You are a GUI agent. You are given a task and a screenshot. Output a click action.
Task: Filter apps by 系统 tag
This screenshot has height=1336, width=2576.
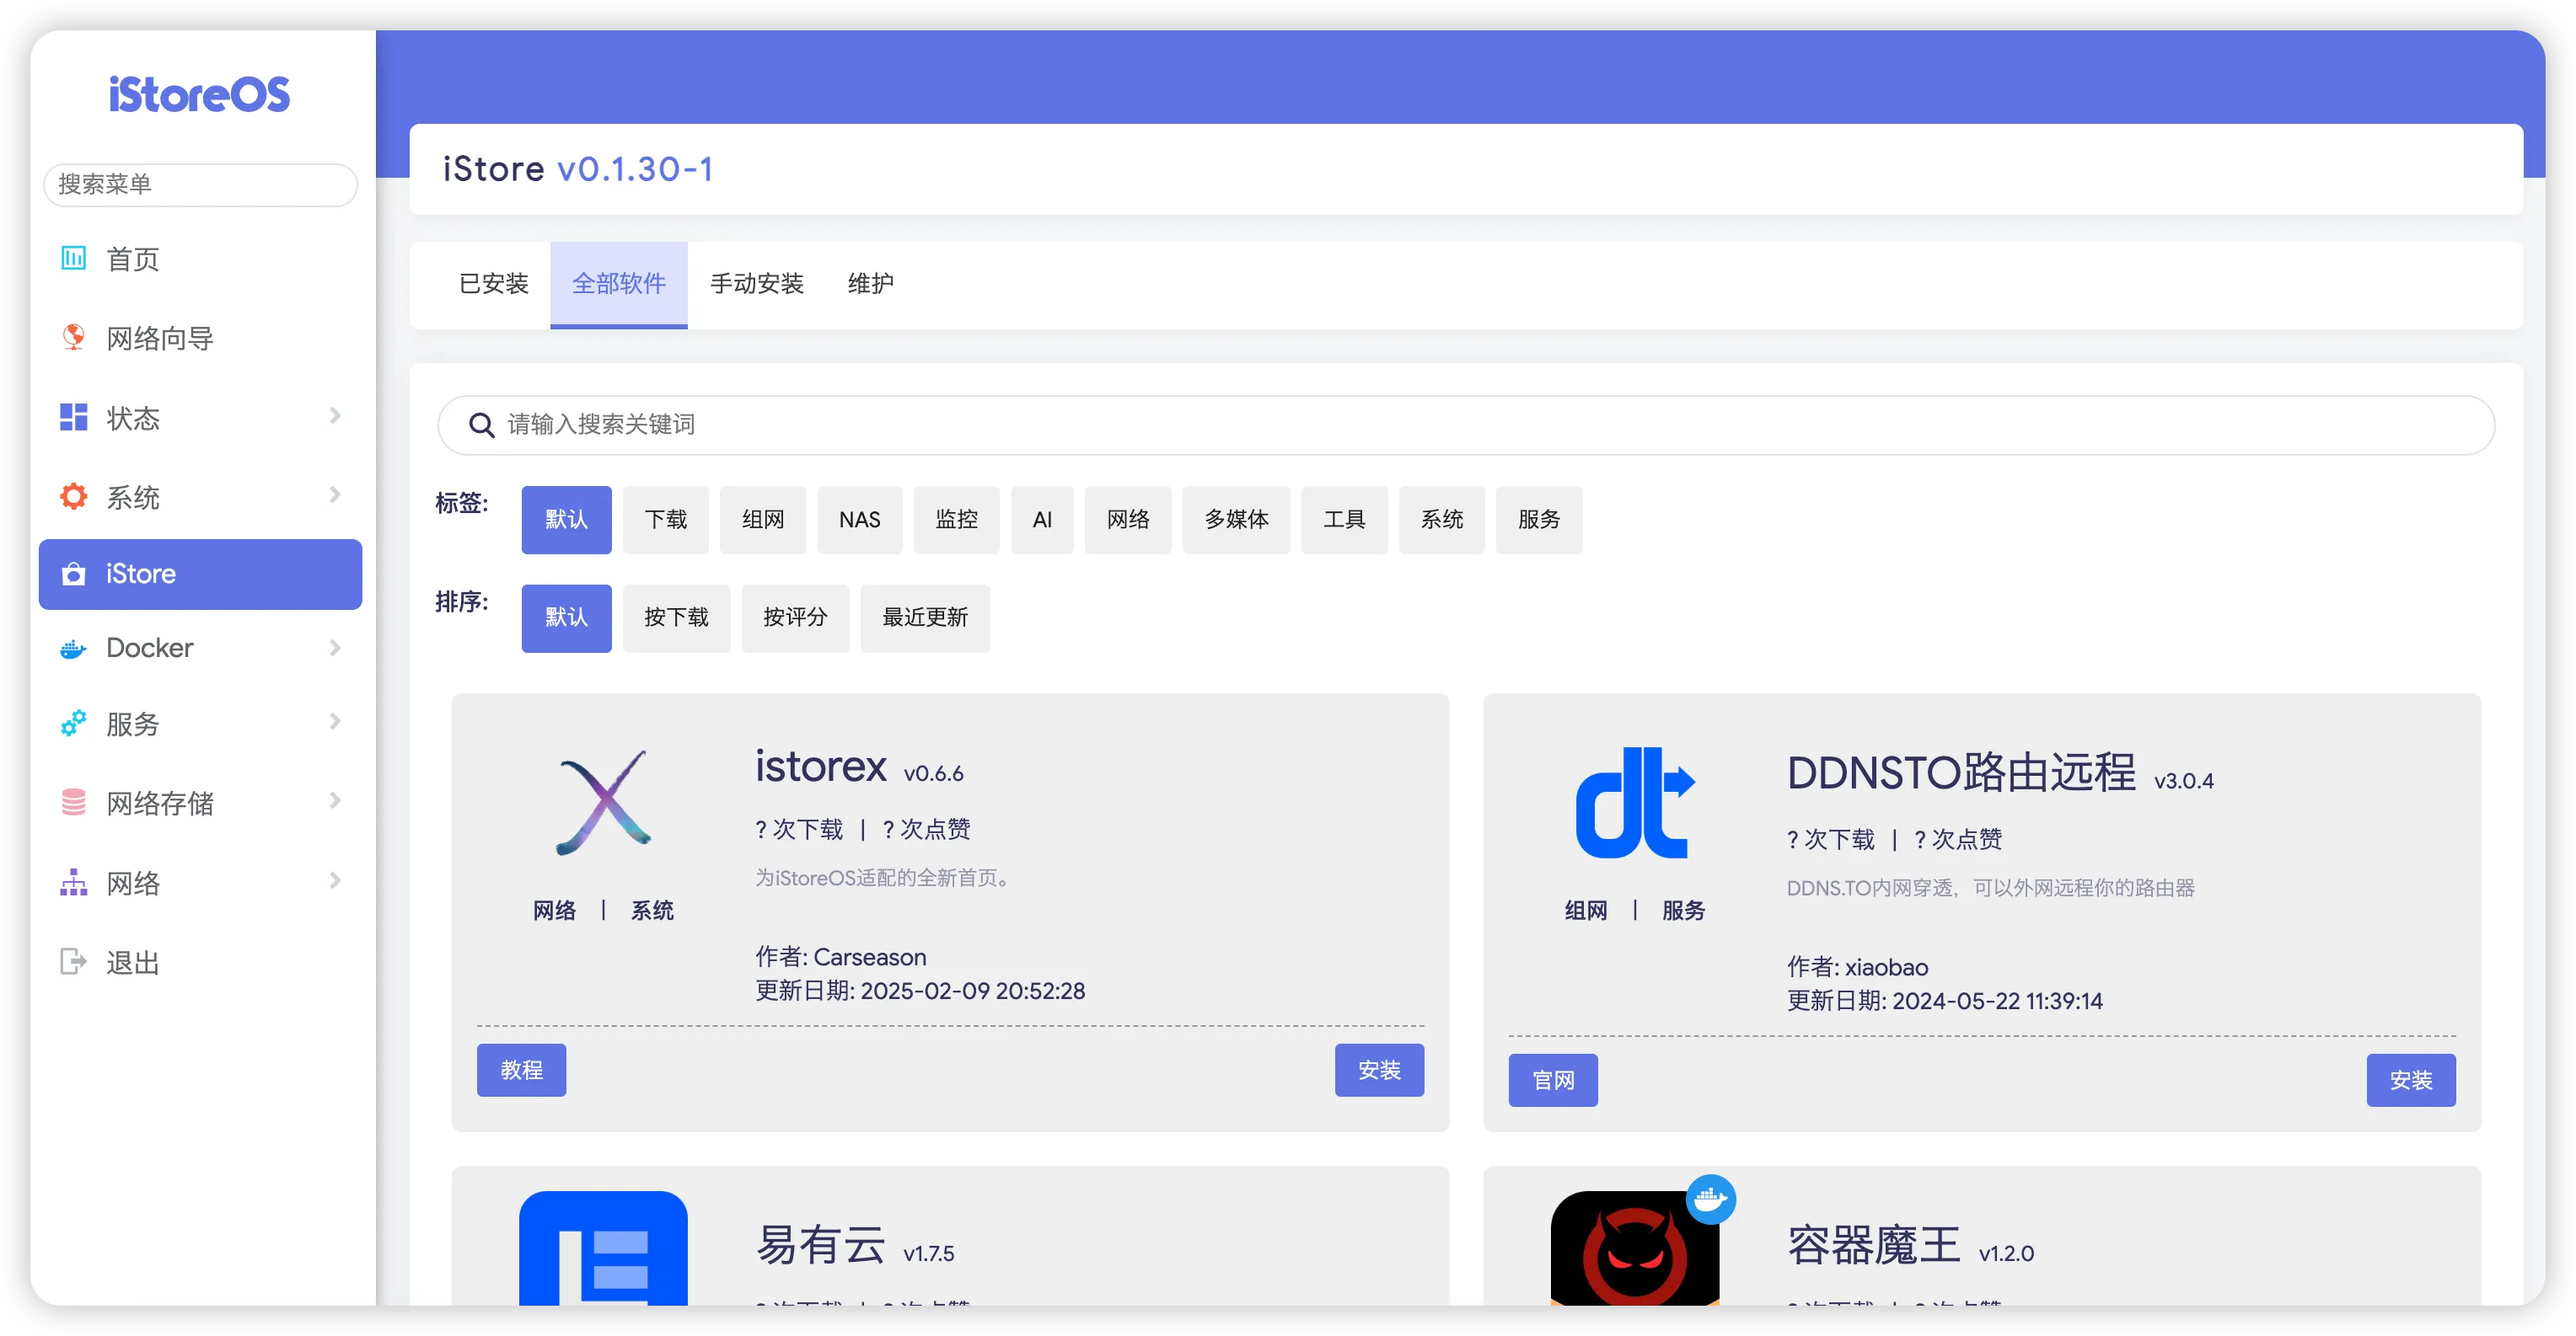1442,520
